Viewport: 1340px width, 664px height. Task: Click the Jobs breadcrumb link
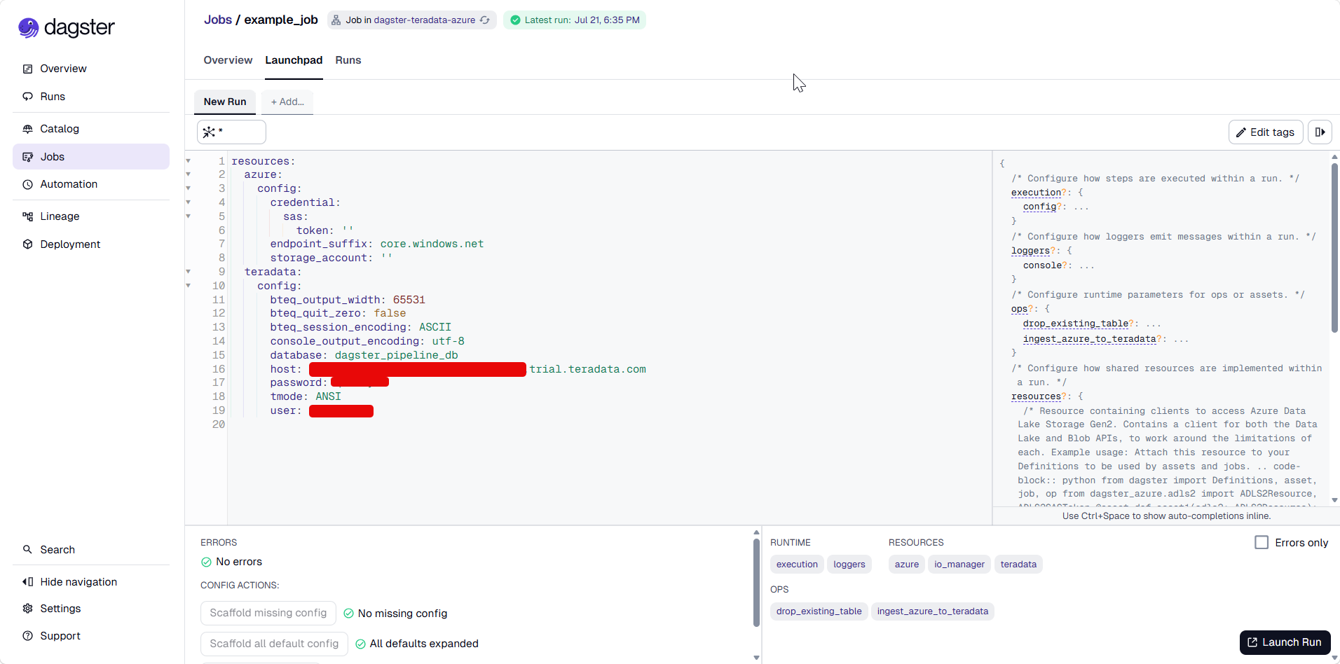[x=218, y=20]
